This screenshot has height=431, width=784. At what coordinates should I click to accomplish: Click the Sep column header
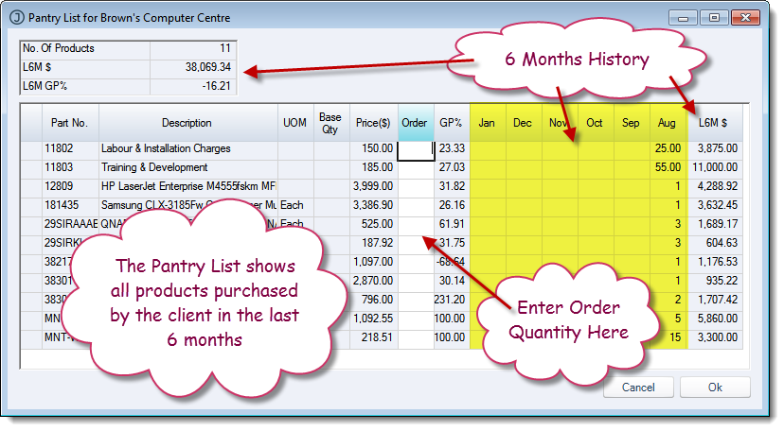point(632,123)
